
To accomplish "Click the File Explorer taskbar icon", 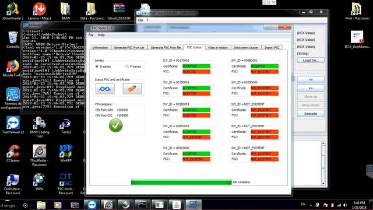I will 41,205.
